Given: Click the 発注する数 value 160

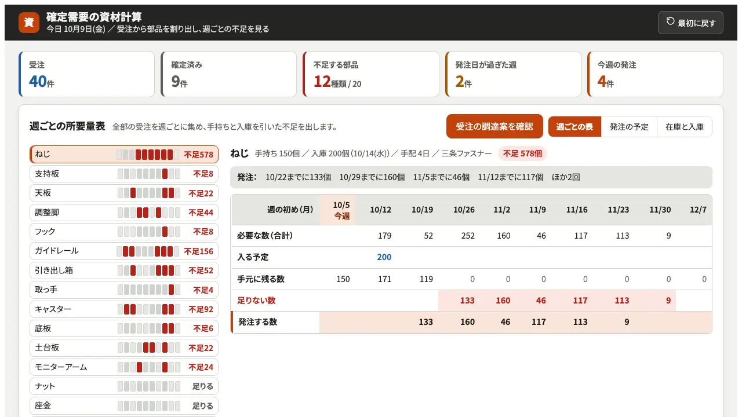Looking at the screenshot, I should [467, 322].
